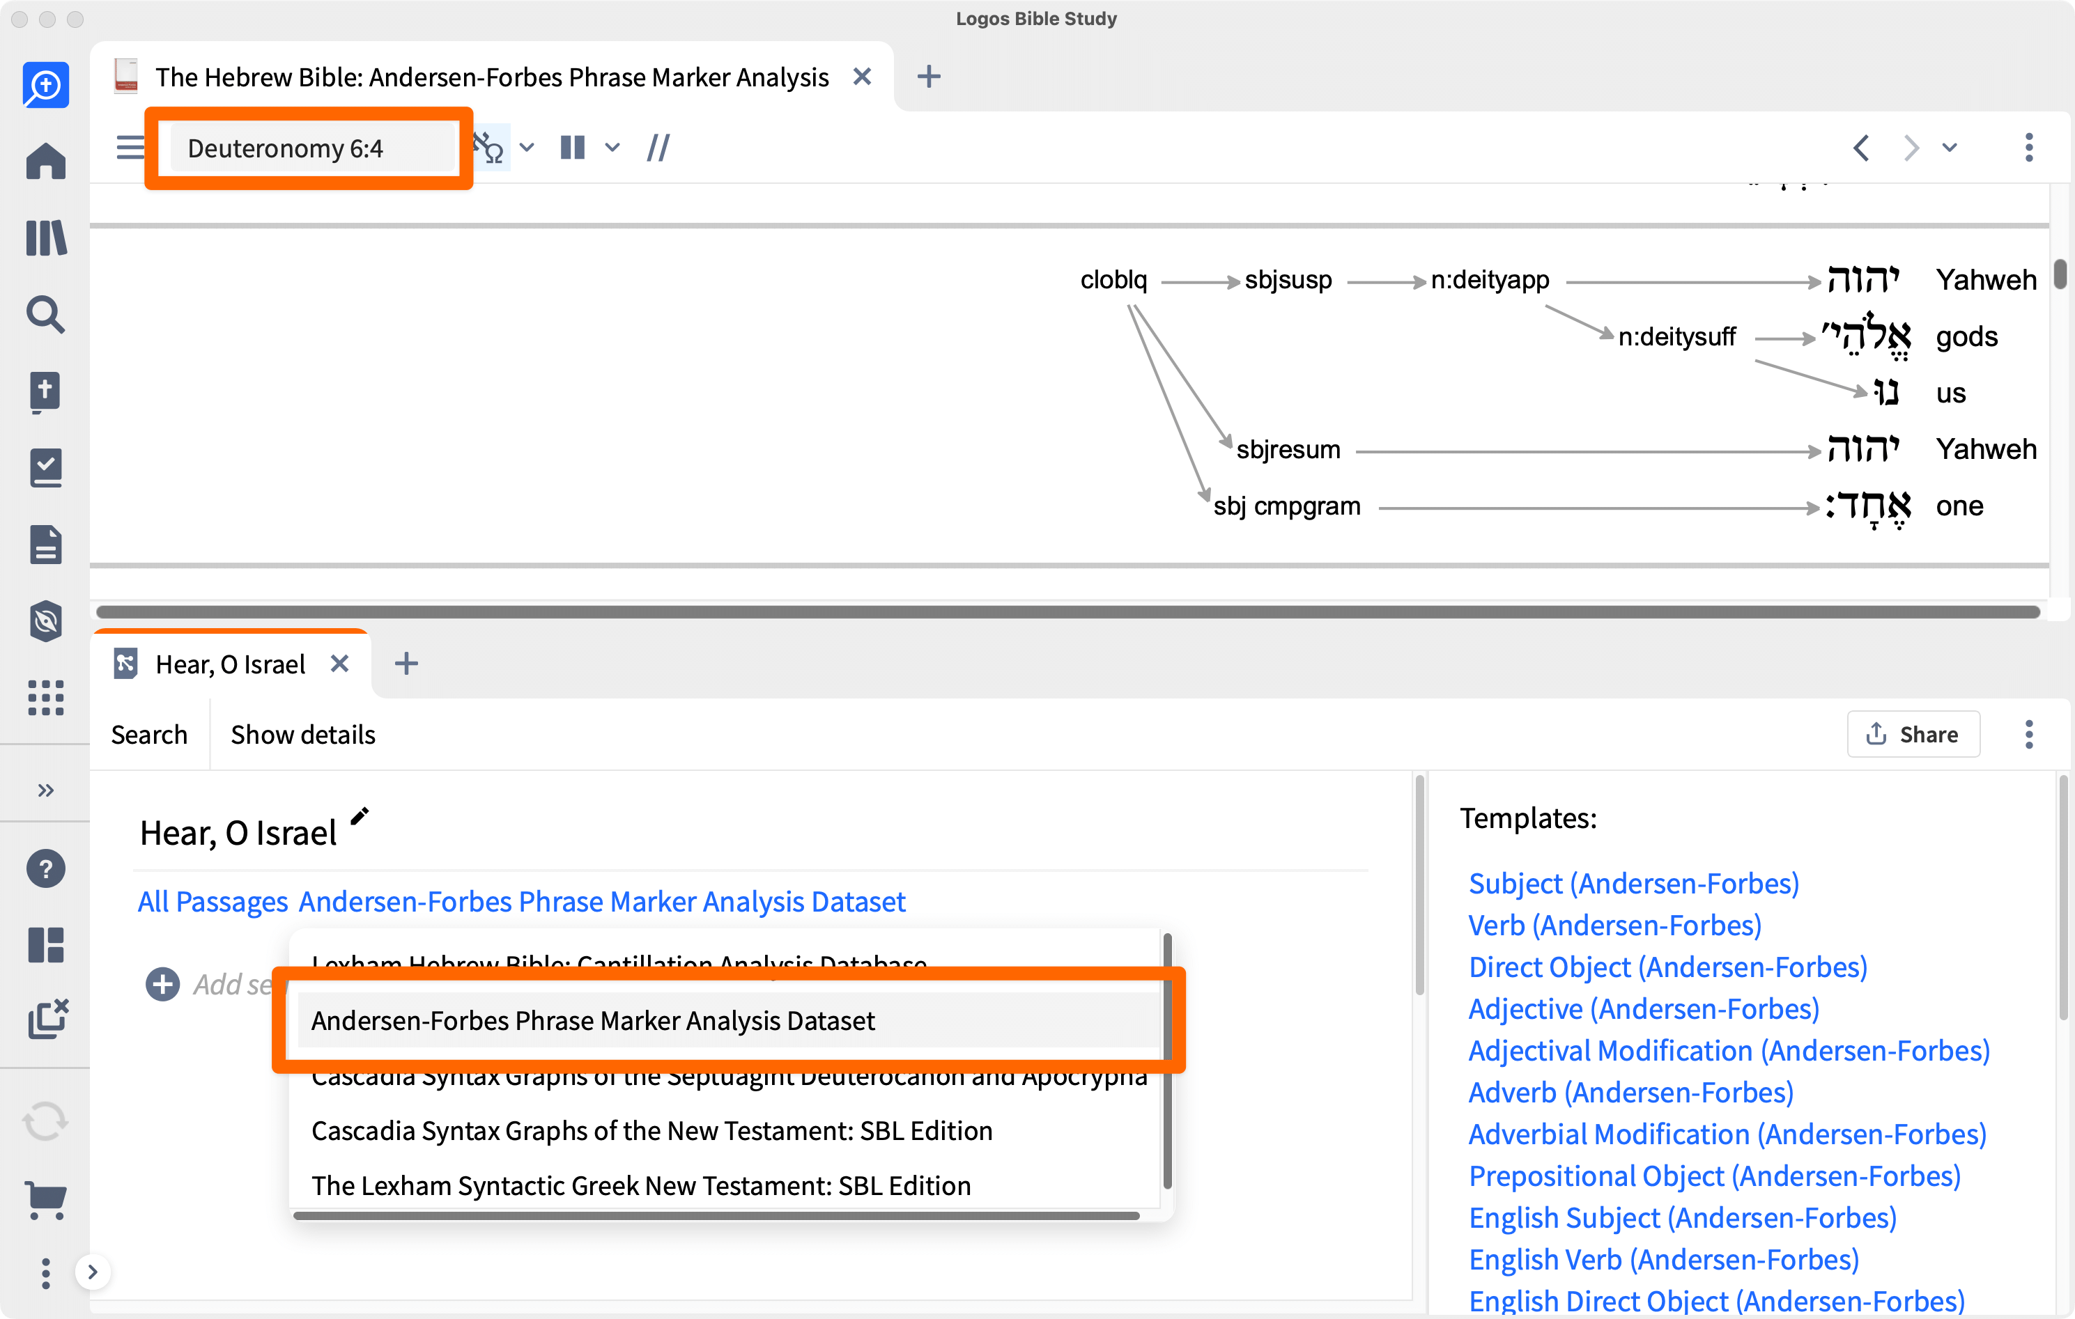Click the horizontal scrollbar at the dataset dropdown's bottom
This screenshot has width=2075, height=1319.
pyautogui.click(x=716, y=1216)
